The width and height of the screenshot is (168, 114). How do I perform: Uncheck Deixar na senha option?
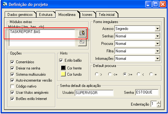pyautogui.click(x=12, y=68)
